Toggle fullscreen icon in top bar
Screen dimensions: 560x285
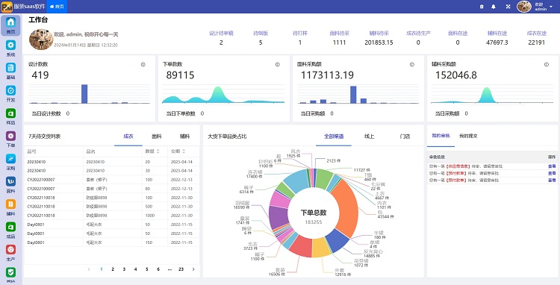(x=508, y=7)
